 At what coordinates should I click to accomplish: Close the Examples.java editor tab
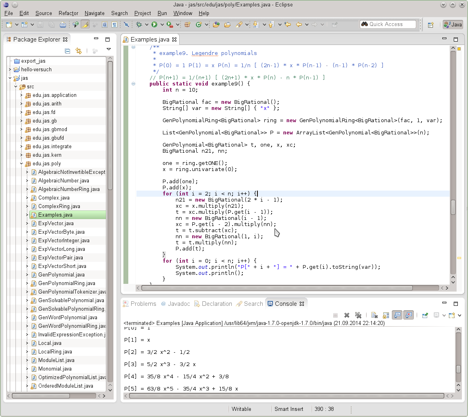[174, 40]
